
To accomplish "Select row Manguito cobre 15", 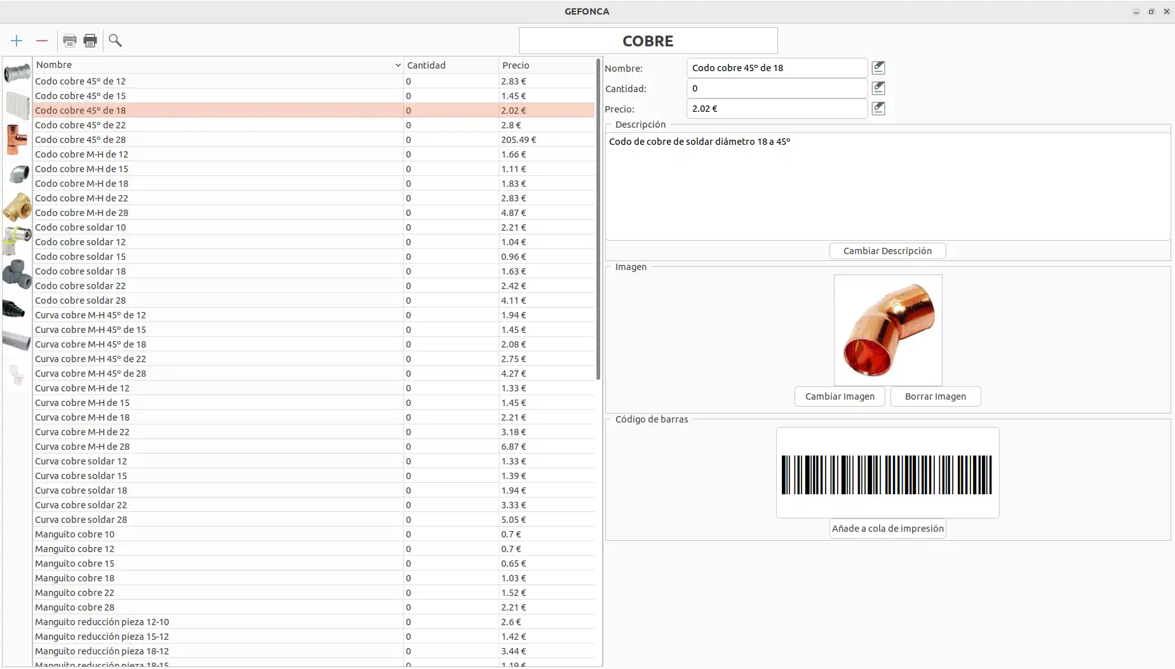I will (x=314, y=564).
